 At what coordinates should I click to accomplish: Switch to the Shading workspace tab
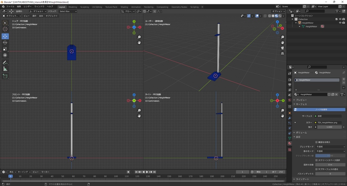click(x=124, y=7)
